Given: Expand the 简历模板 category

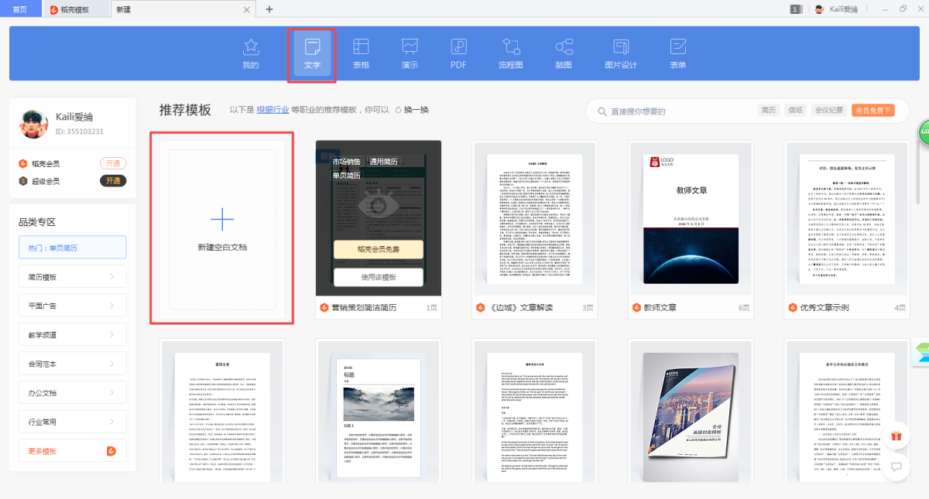Looking at the screenshot, I should coord(72,276).
